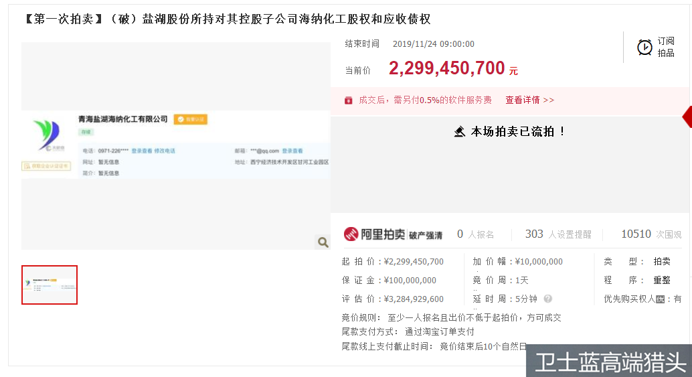Click the current price 2,299,450,700
Image resolution: width=692 pixels, height=377 pixels.
(446, 68)
